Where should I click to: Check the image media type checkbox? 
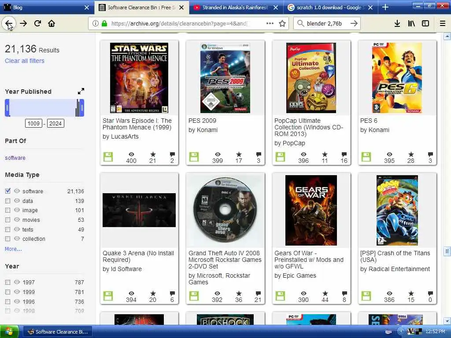click(8, 210)
